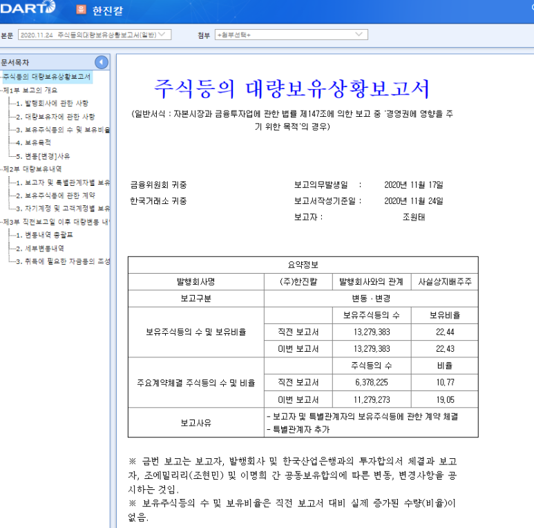Click the 22.43 holding ratio cell
Screen dimensions: 534x528
[445, 349]
